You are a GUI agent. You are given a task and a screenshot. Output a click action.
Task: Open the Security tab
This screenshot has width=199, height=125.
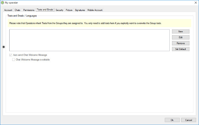click(59, 10)
